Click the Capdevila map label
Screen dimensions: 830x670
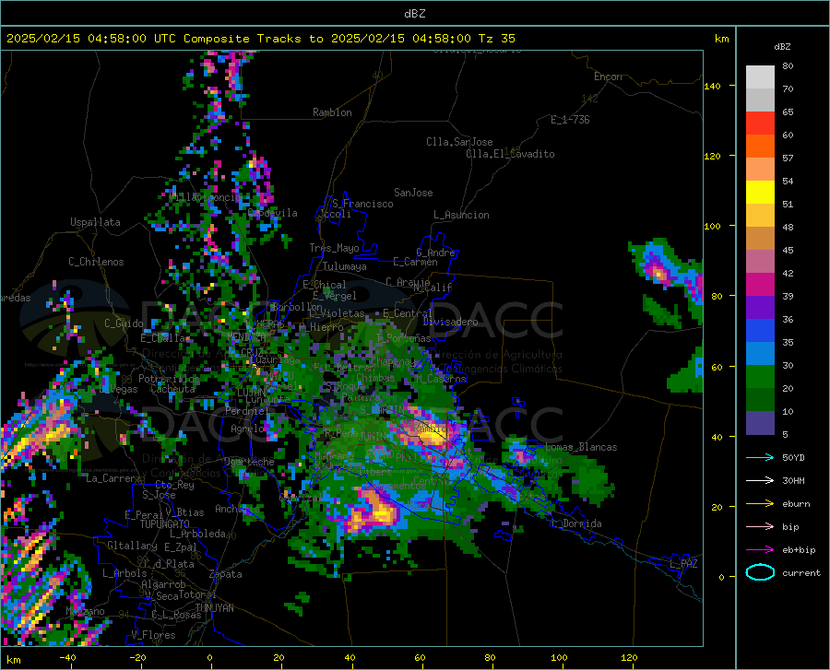[x=273, y=213]
